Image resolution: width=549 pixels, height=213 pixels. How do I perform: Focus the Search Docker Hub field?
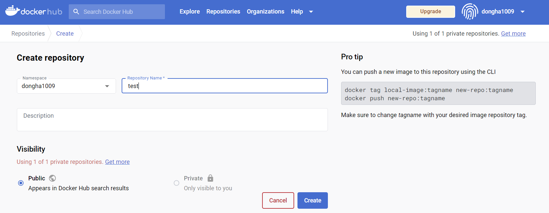(x=117, y=12)
